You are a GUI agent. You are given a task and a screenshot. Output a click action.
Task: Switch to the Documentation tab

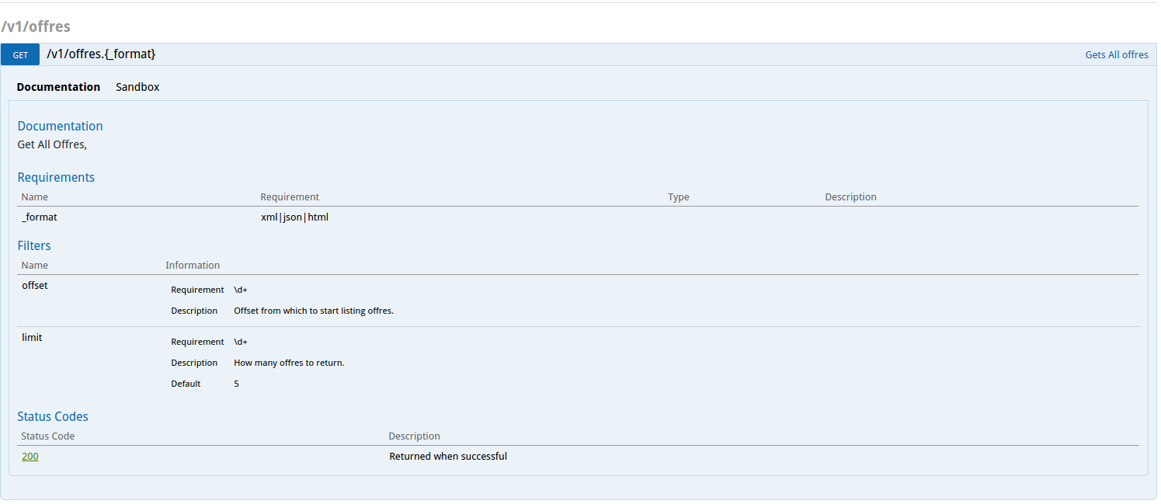point(58,87)
